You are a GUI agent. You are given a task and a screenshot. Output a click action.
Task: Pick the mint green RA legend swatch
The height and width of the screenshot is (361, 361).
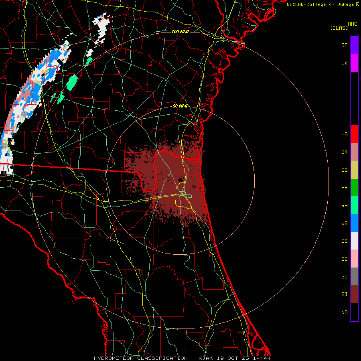(x=354, y=205)
